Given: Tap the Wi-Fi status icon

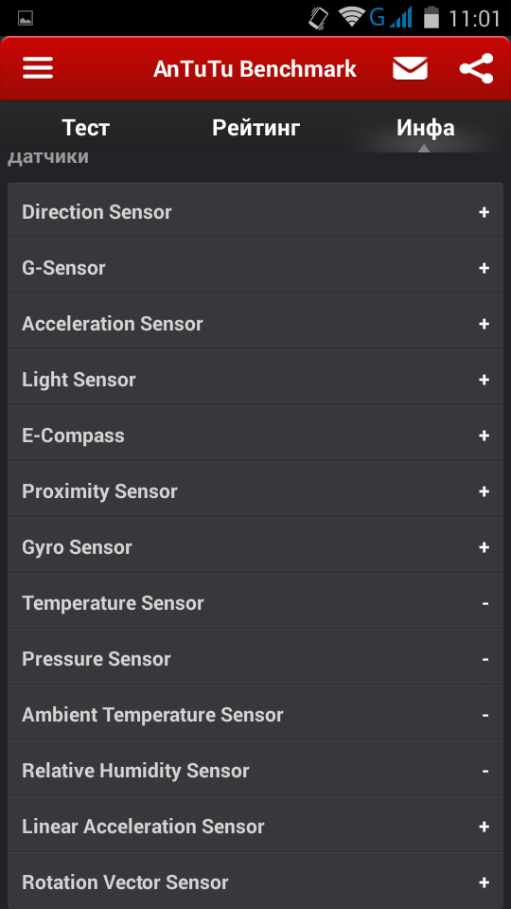Looking at the screenshot, I should [x=352, y=17].
